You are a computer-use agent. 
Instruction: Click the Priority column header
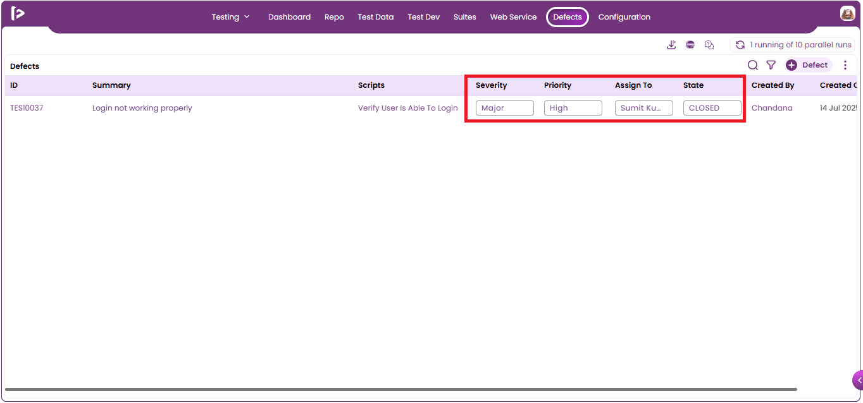point(557,85)
